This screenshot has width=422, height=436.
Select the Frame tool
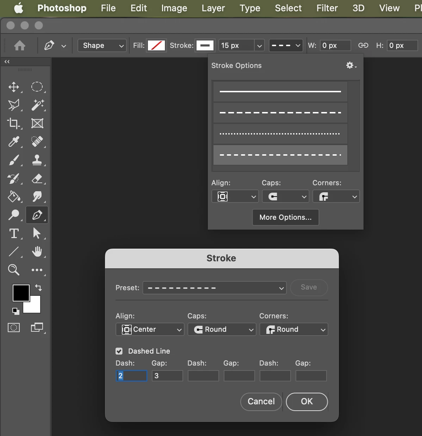click(37, 123)
